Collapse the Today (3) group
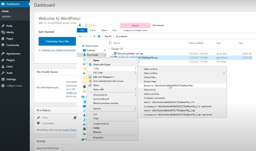Viewport: 256px width, 151px height. point(109,49)
